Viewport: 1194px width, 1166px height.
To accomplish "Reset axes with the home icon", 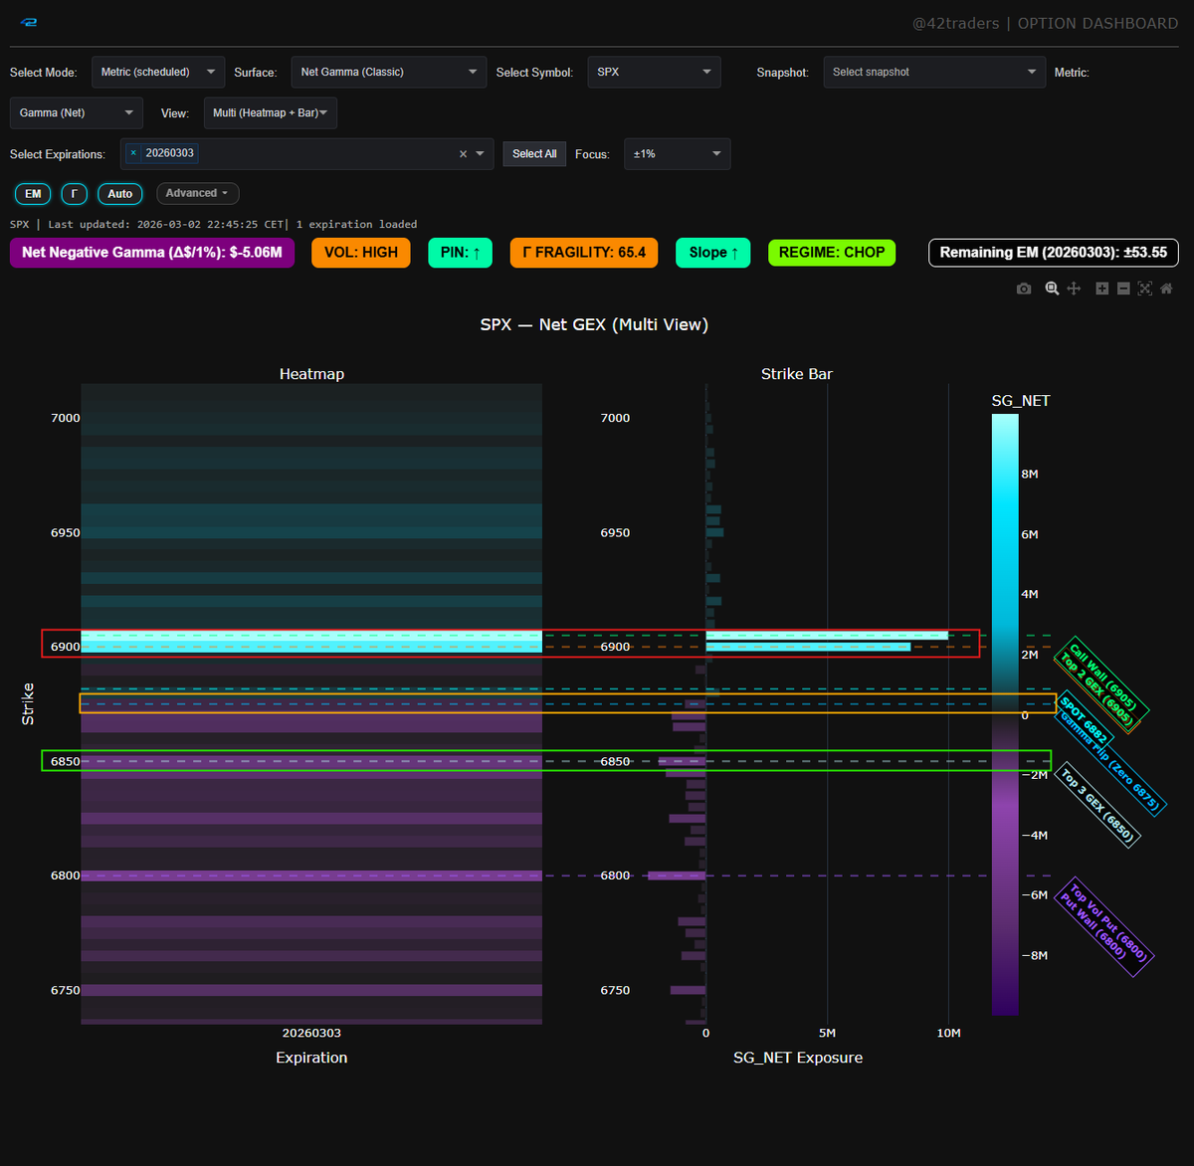I will pyautogui.click(x=1167, y=289).
